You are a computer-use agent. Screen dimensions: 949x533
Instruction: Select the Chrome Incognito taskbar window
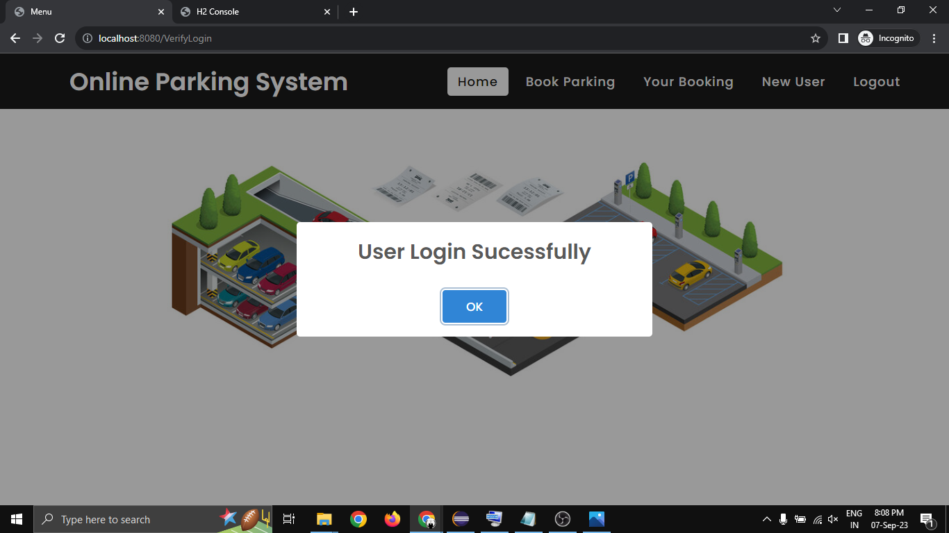click(427, 519)
